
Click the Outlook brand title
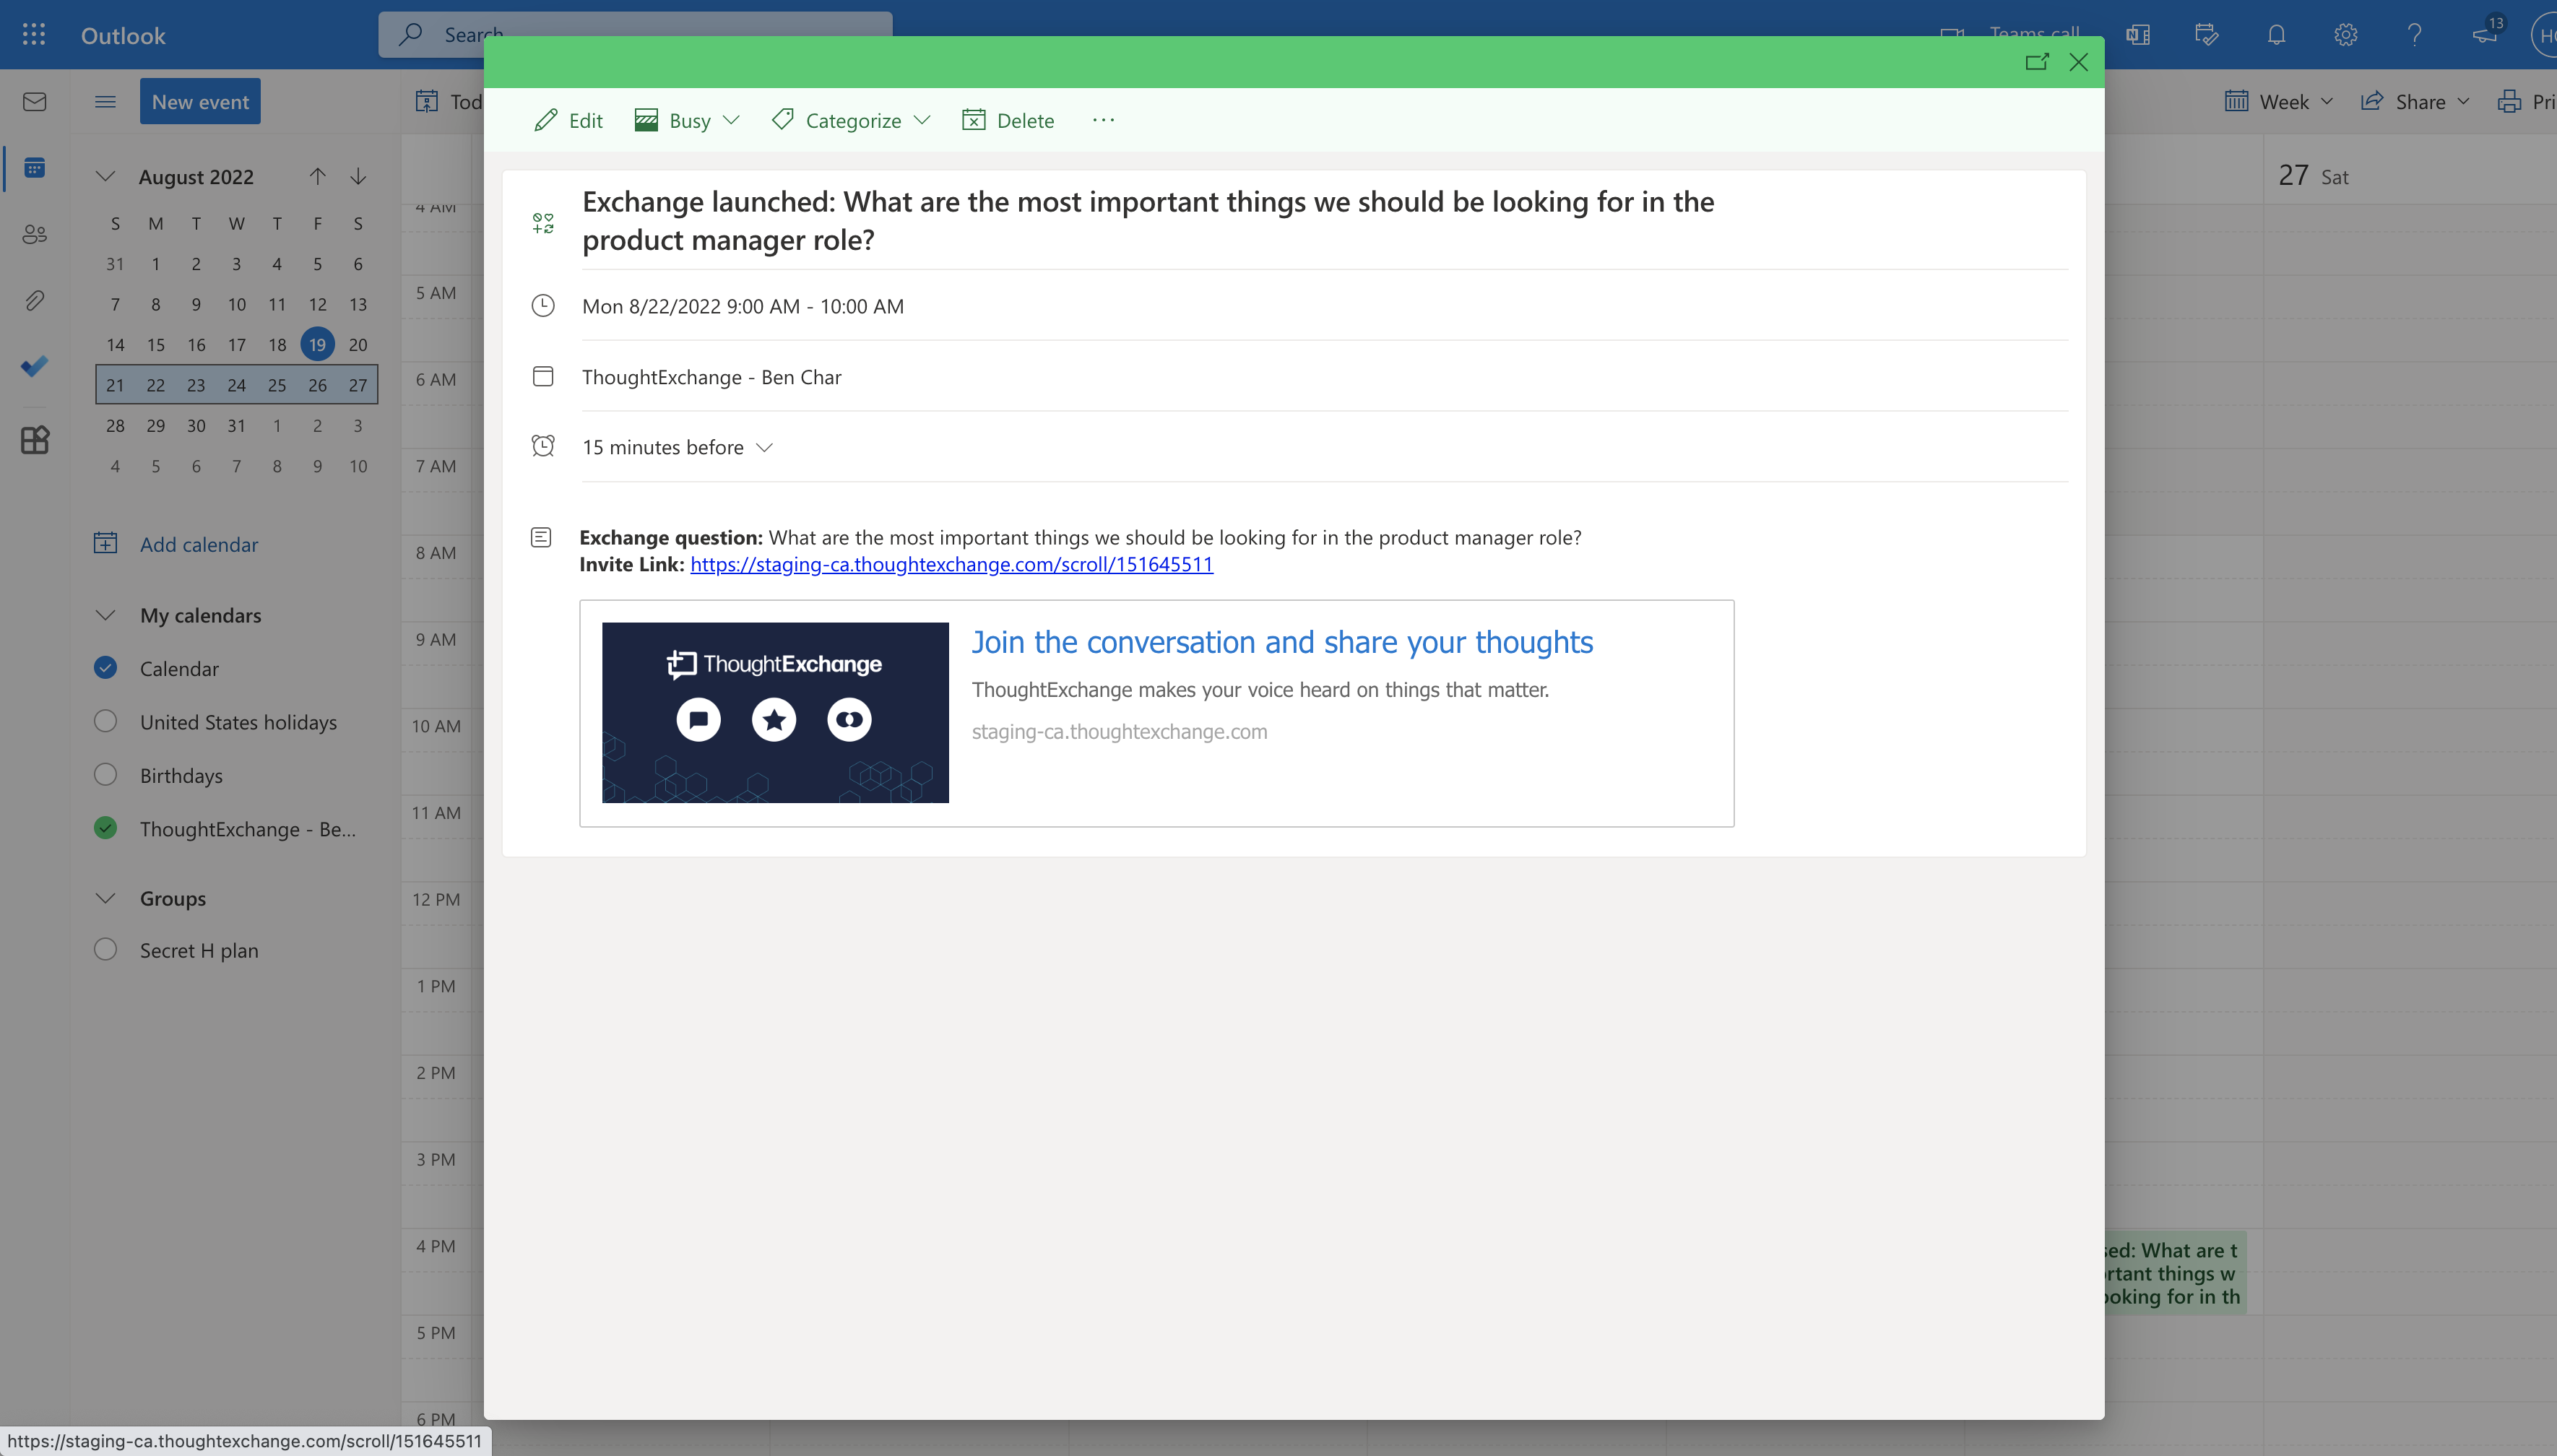[123, 36]
